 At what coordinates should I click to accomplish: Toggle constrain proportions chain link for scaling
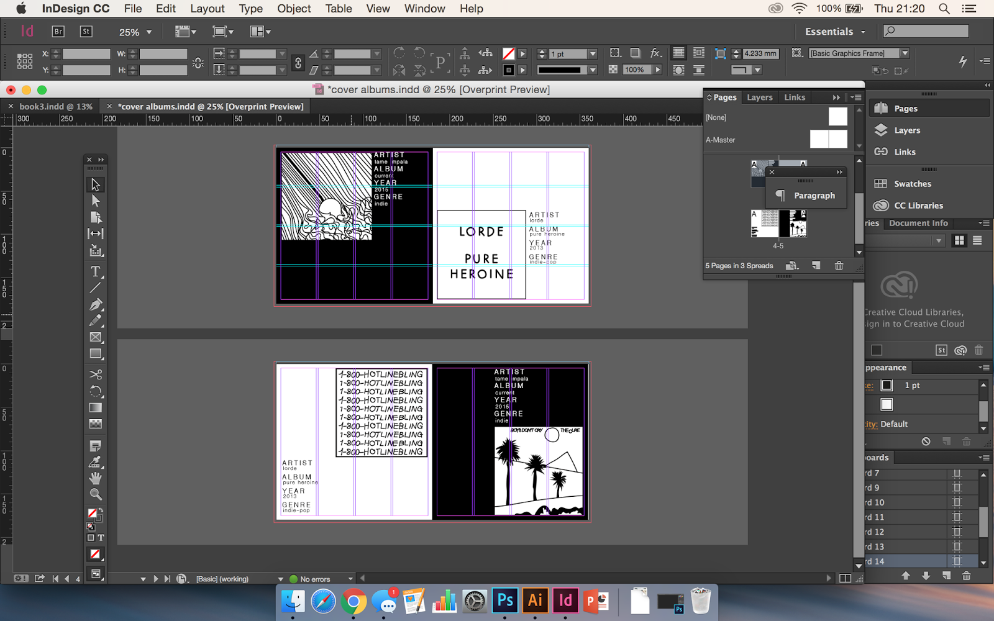pos(298,62)
